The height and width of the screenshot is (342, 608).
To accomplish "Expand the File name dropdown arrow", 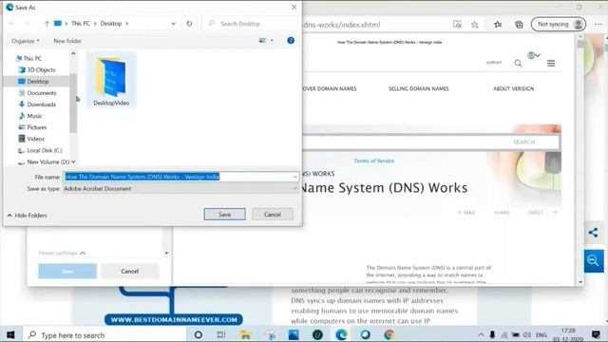I will click(x=295, y=177).
